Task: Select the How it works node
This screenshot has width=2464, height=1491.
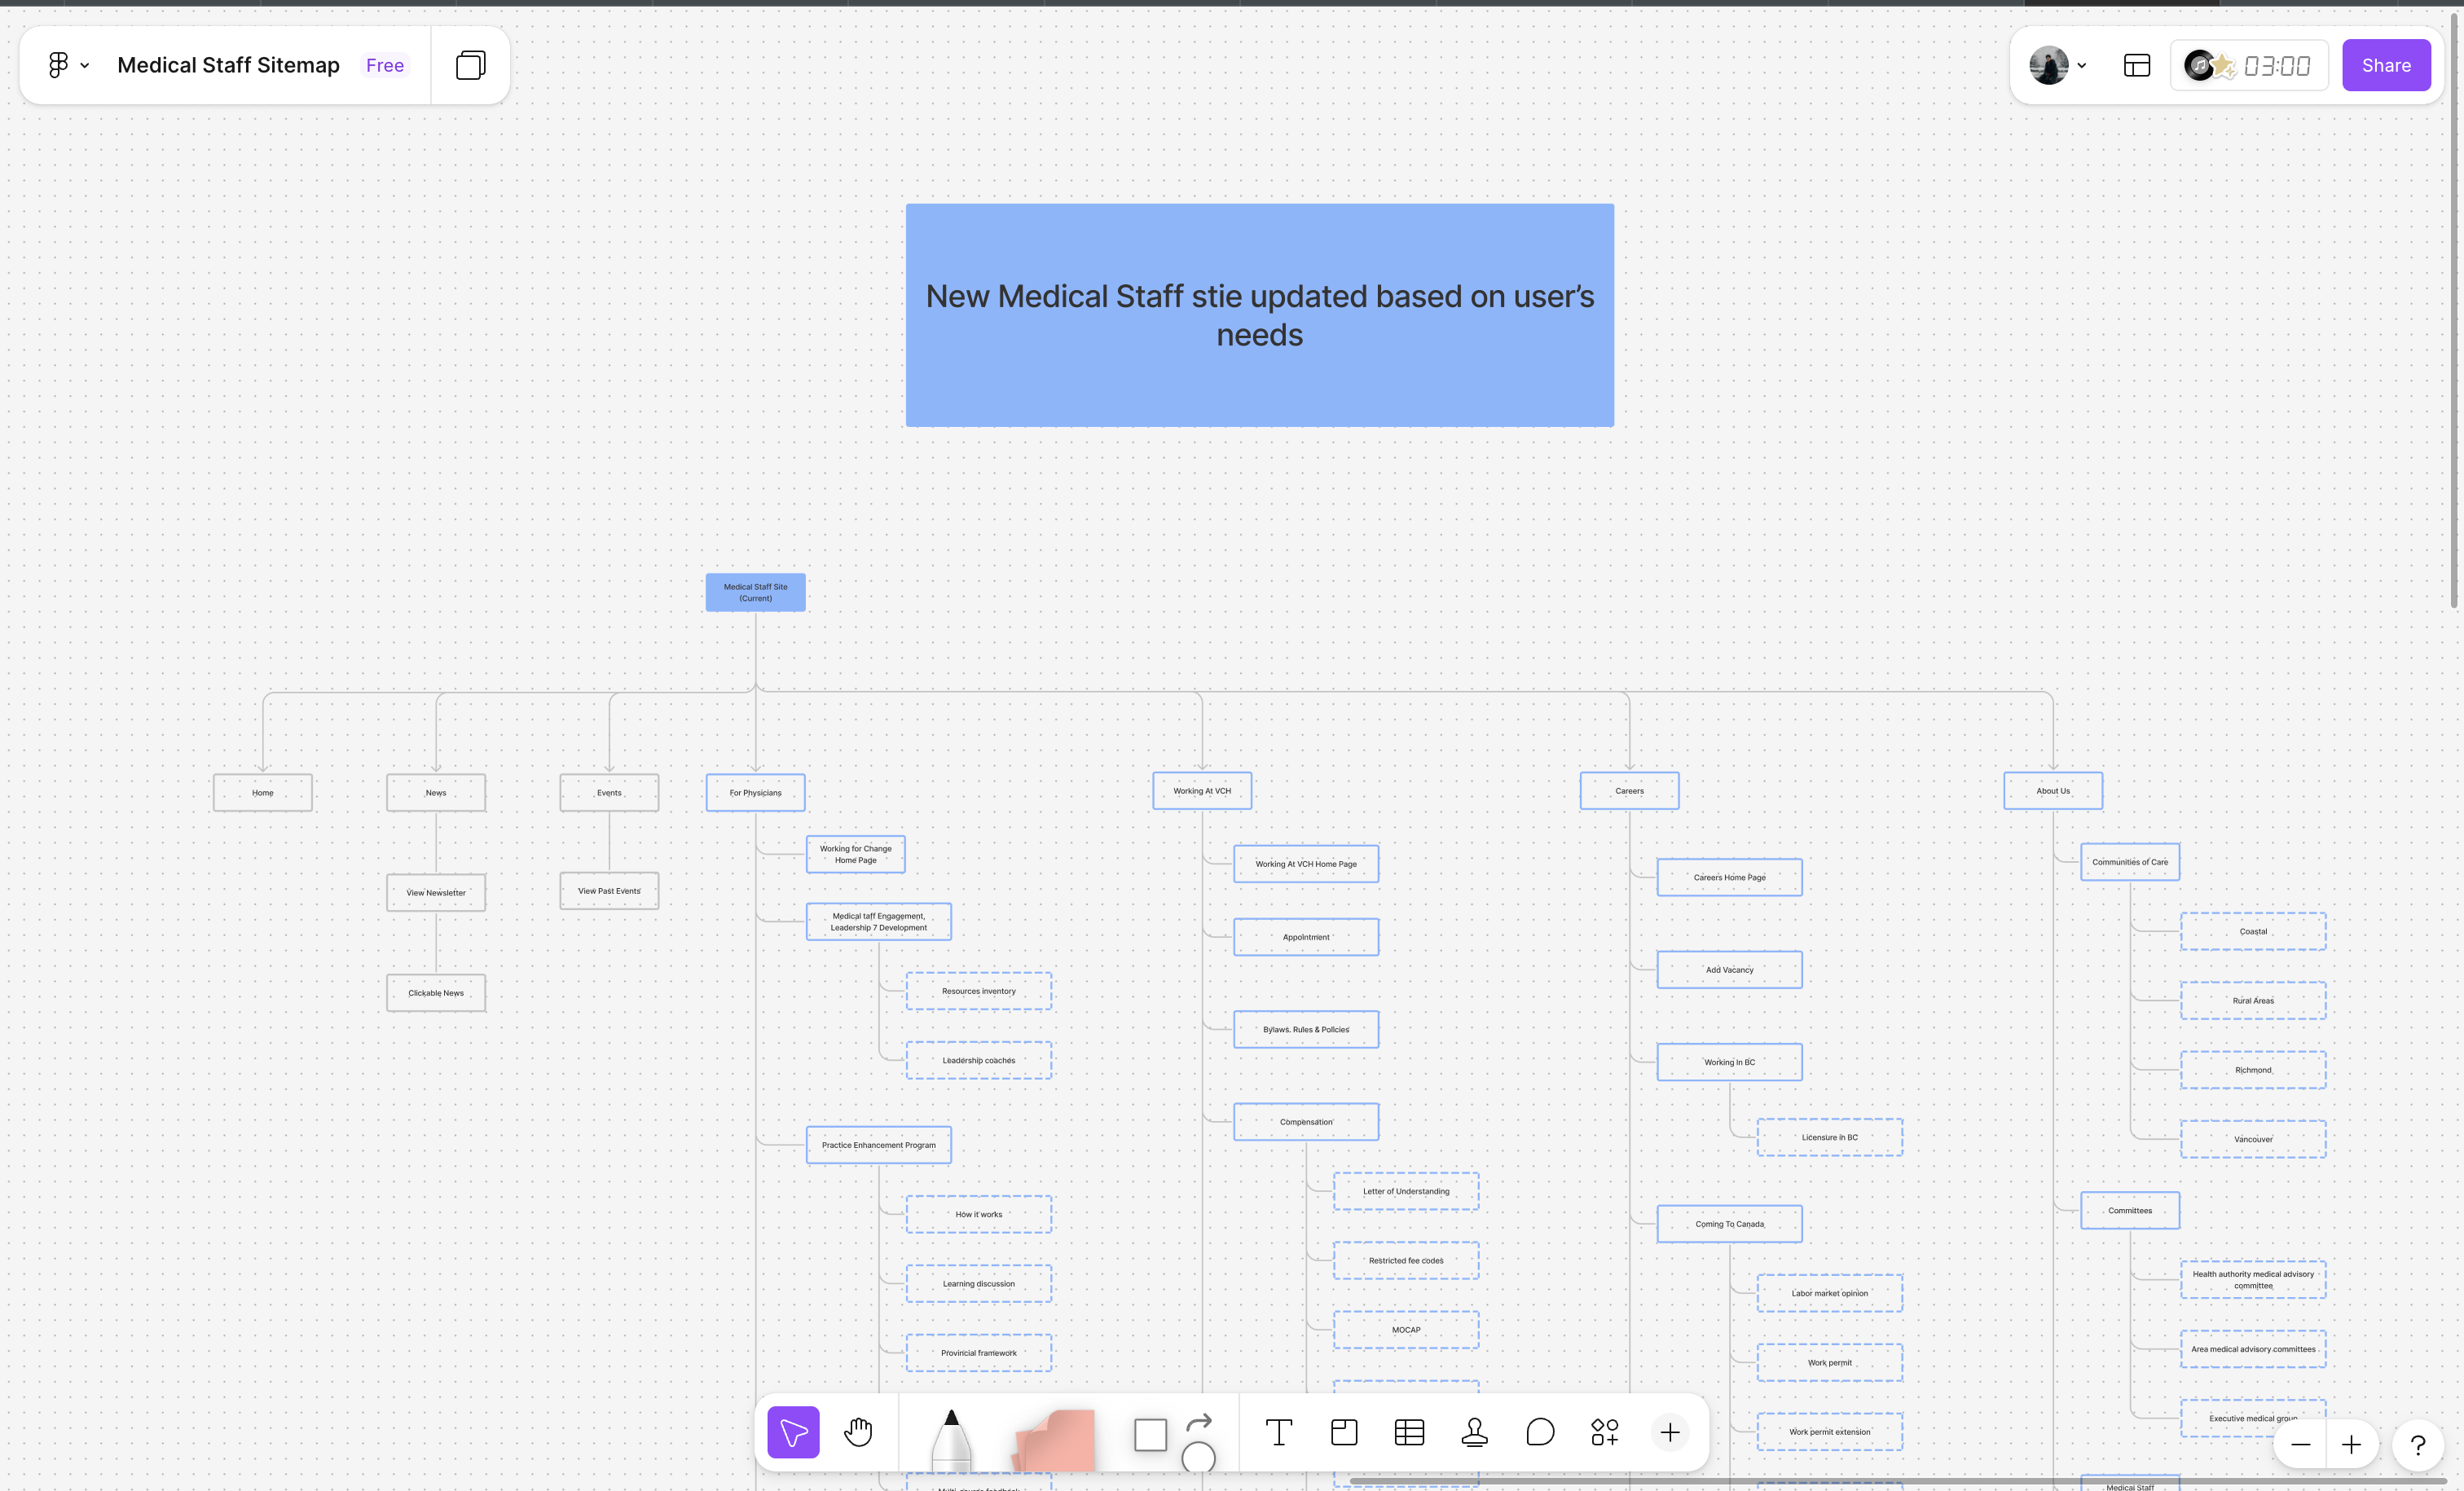Action: (978, 1214)
